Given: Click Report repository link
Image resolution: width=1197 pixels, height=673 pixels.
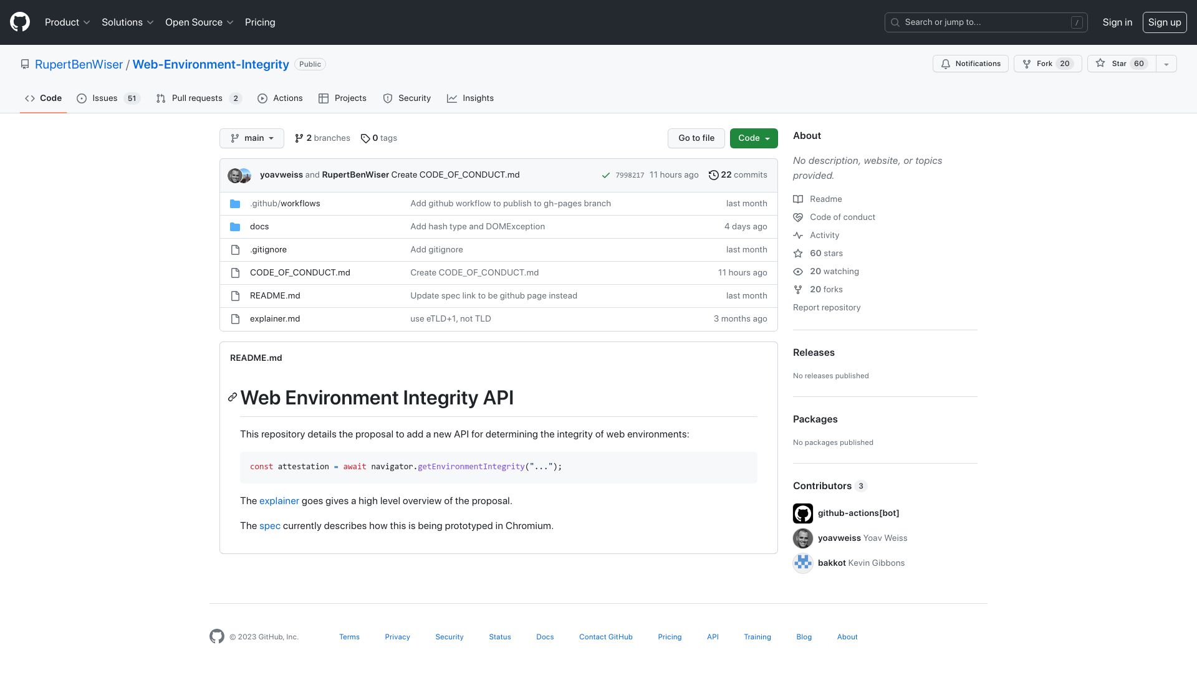Looking at the screenshot, I should point(827,308).
